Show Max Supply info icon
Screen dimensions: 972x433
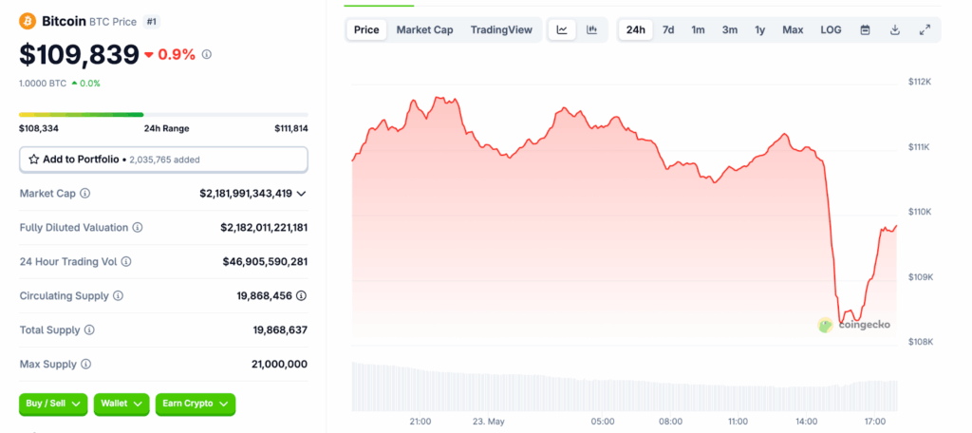(86, 364)
